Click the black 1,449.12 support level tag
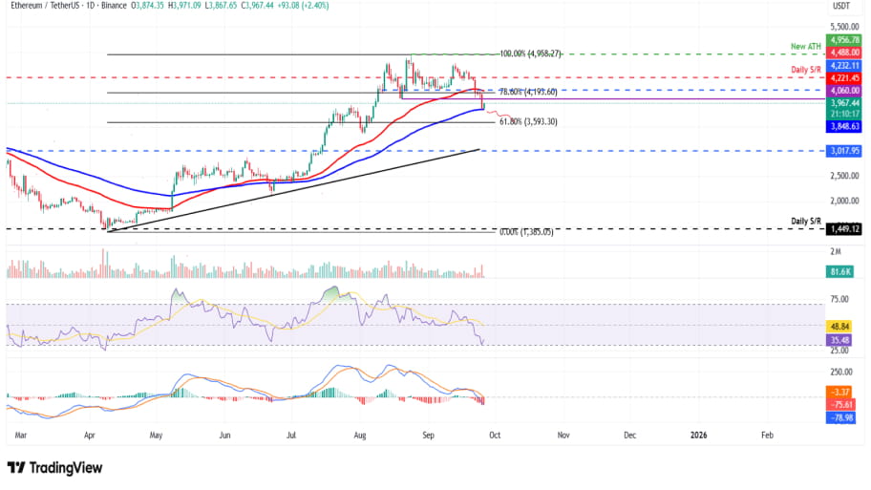This screenshot has width=871, height=490. [843, 229]
